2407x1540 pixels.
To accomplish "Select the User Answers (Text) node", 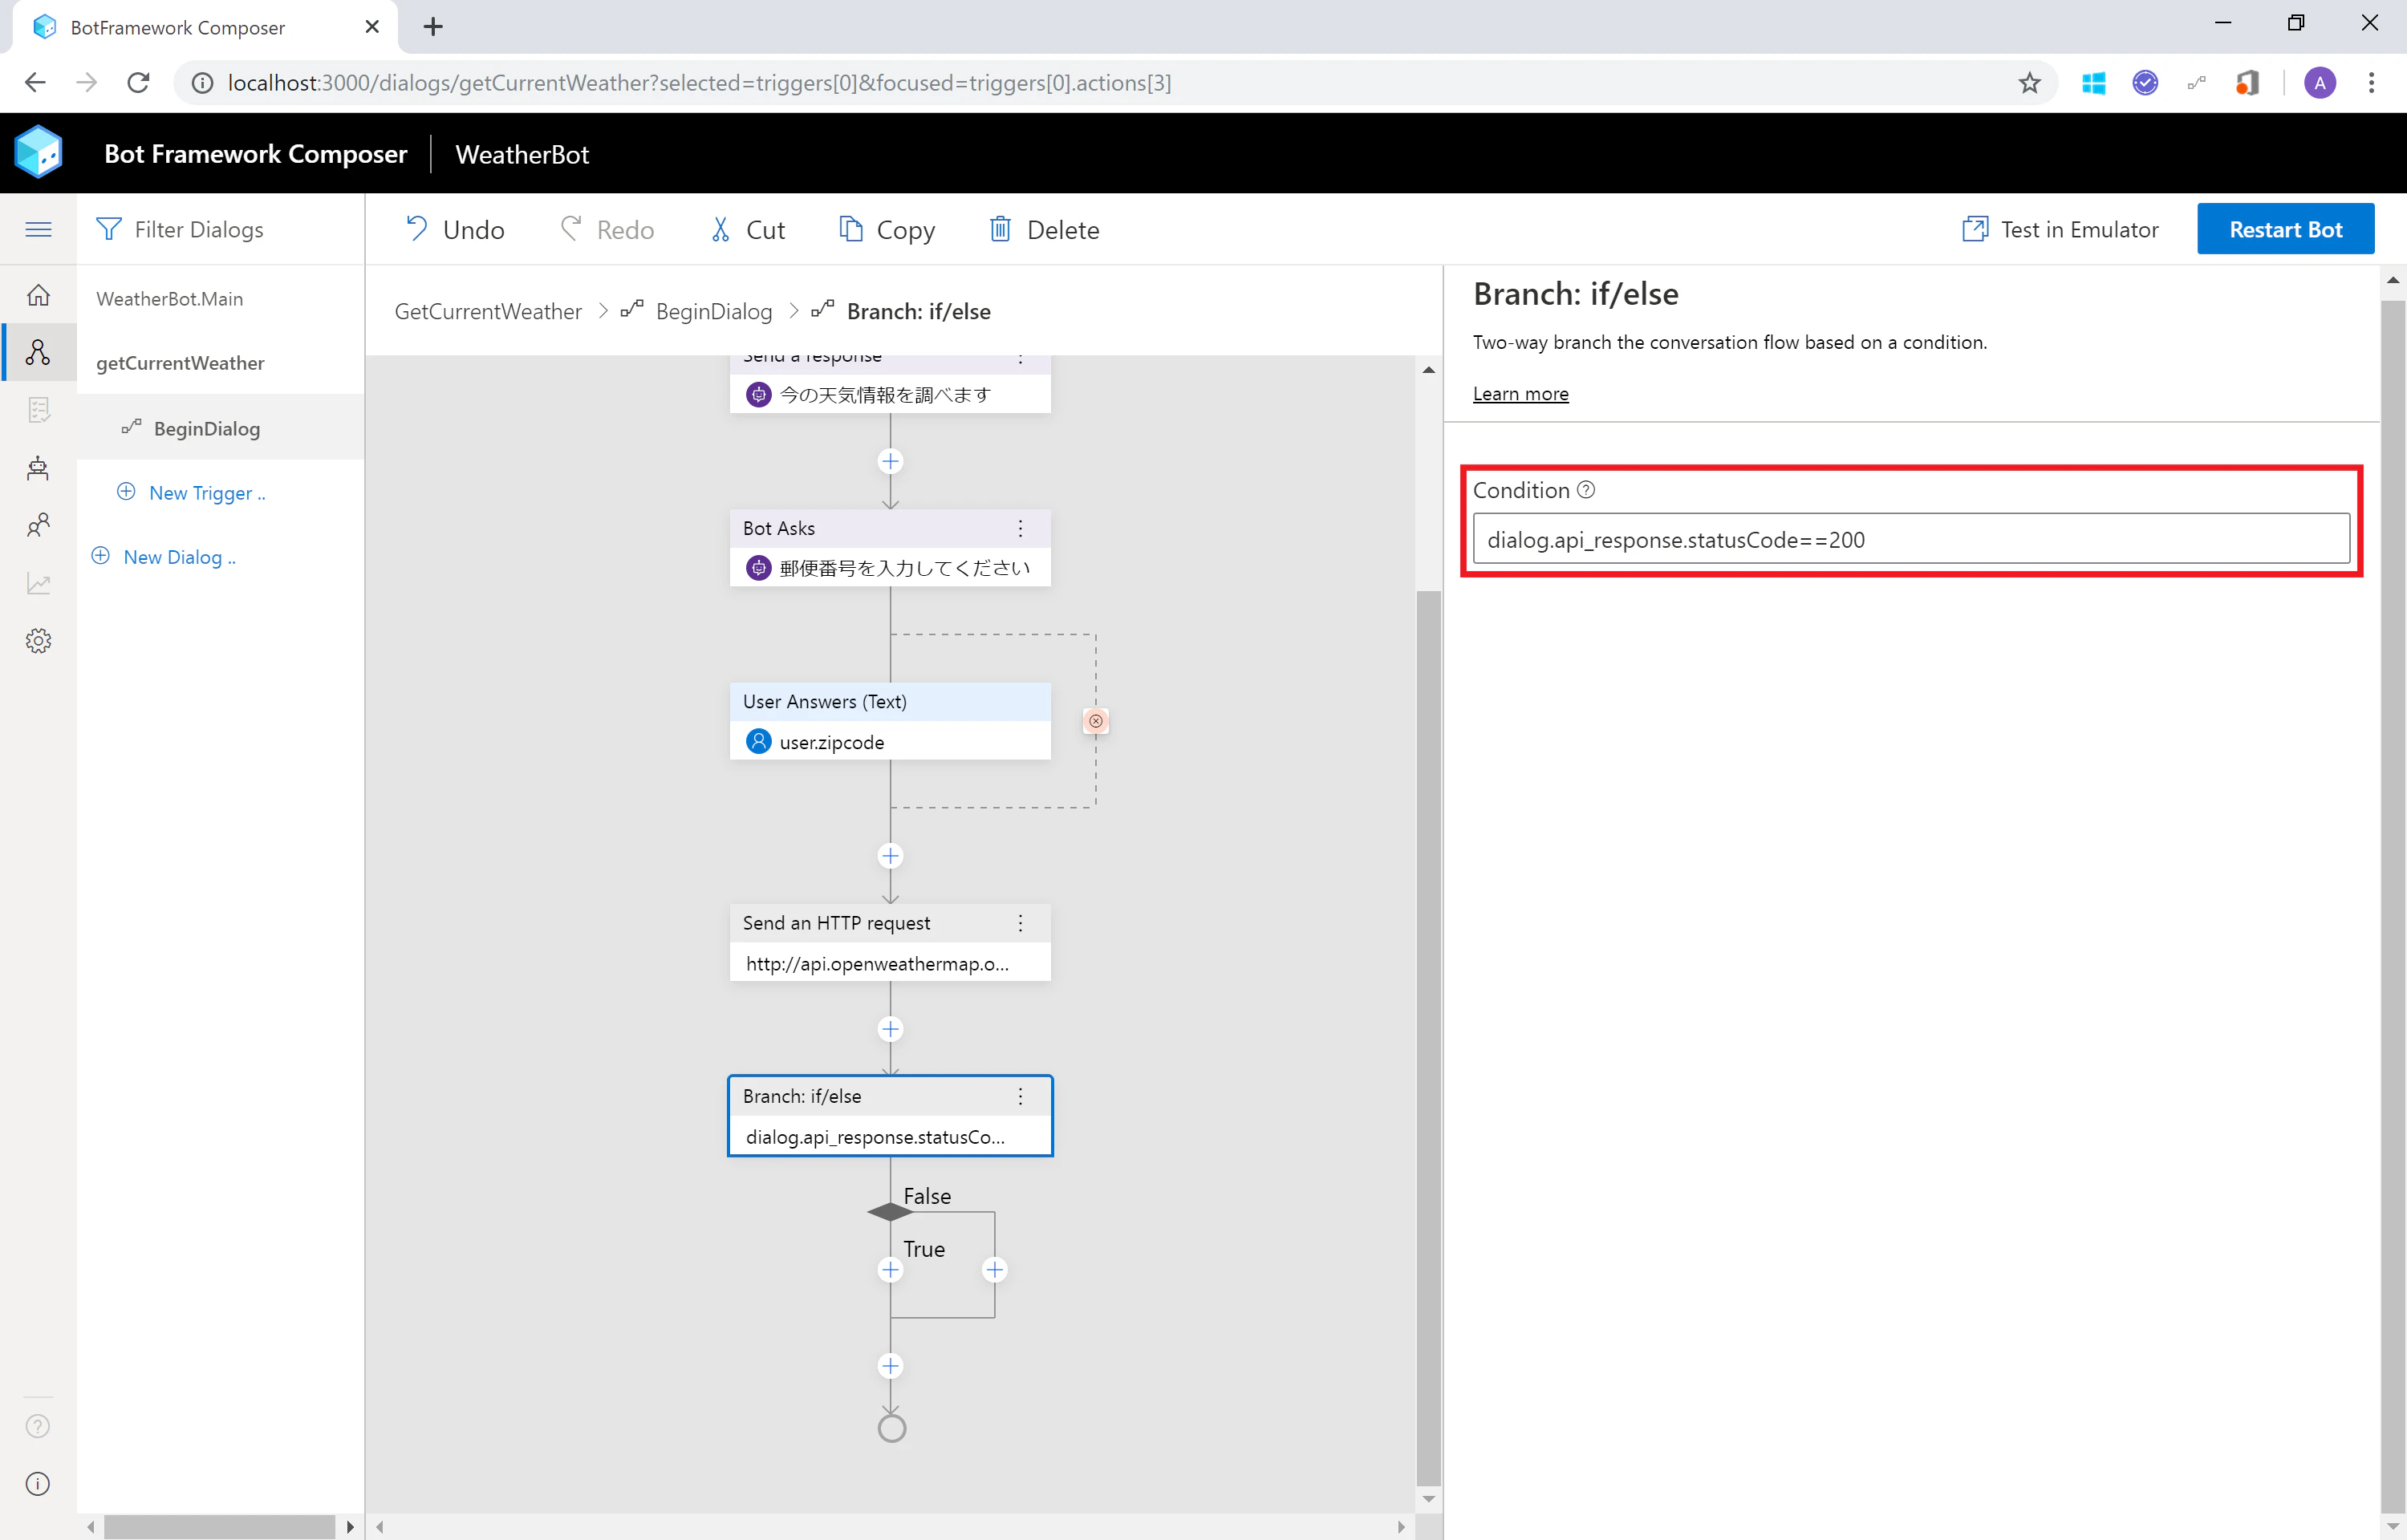I will 890,721.
